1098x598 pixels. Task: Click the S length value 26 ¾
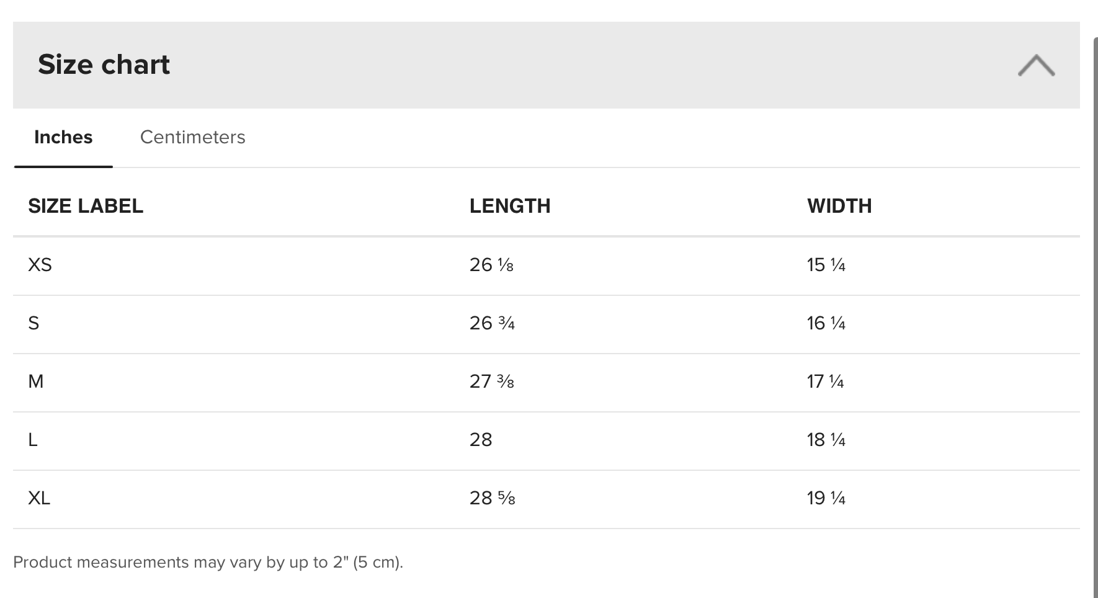coord(492,323)
